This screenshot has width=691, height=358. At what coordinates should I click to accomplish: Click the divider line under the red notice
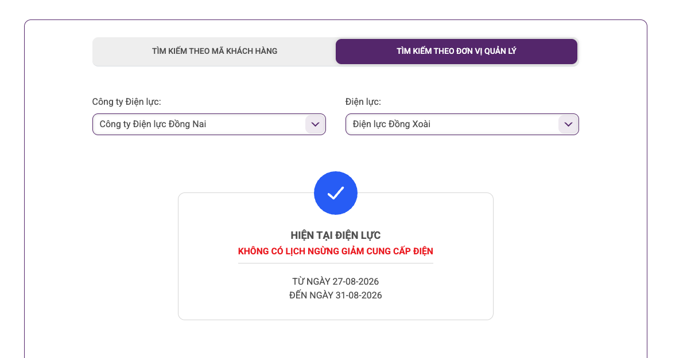336,263
